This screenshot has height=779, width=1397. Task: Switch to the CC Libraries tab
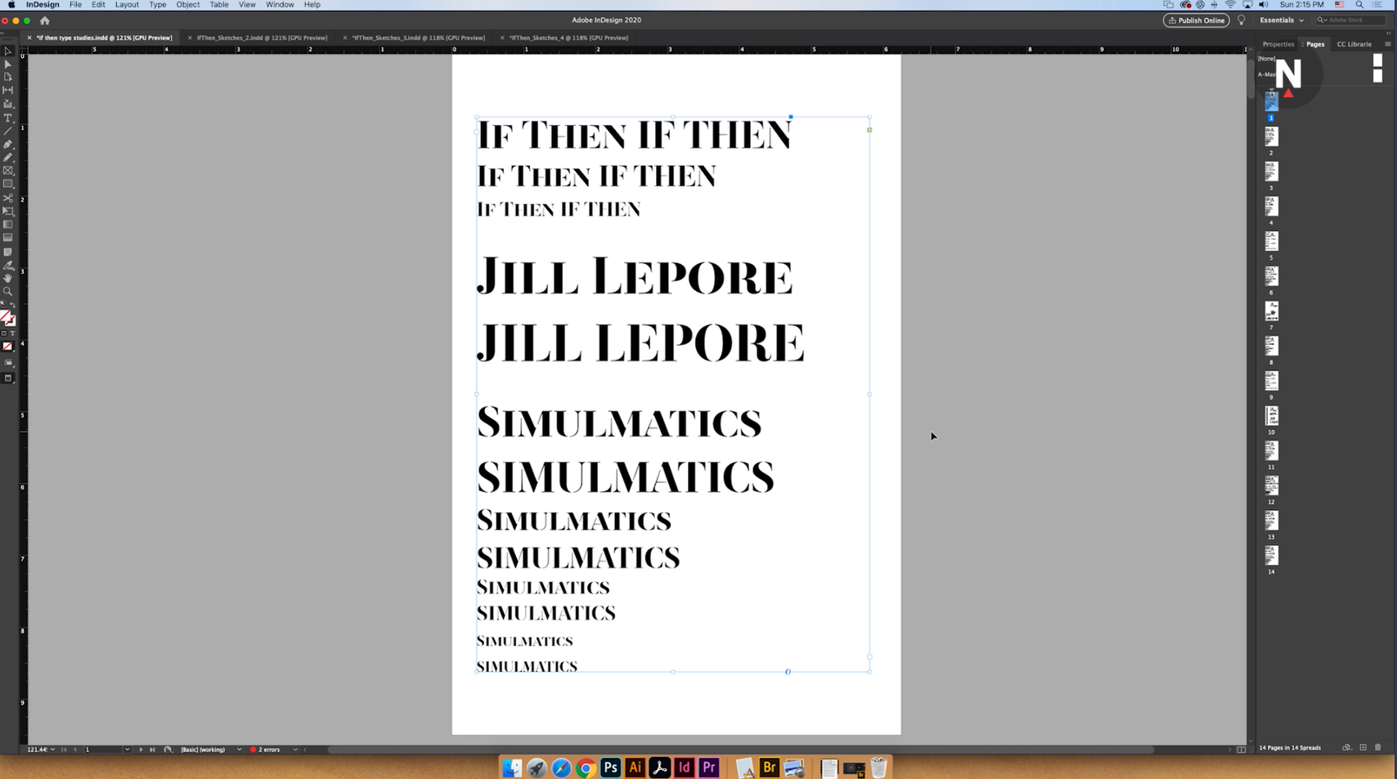[1354, 44]
